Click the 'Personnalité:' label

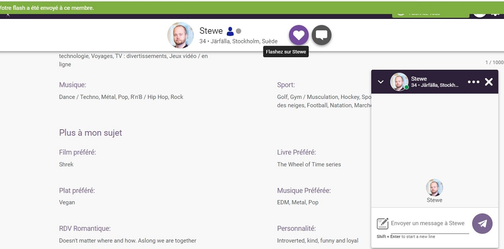pyautogui.click(x=296, y=229)
